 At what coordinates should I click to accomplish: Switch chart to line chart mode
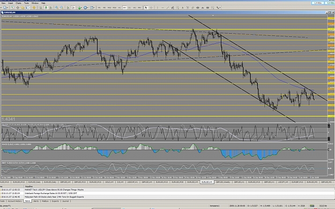(x=51, y=7)
